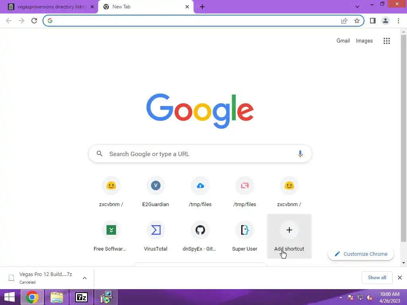Click the page vertical scrollbar

pos(403,139)
